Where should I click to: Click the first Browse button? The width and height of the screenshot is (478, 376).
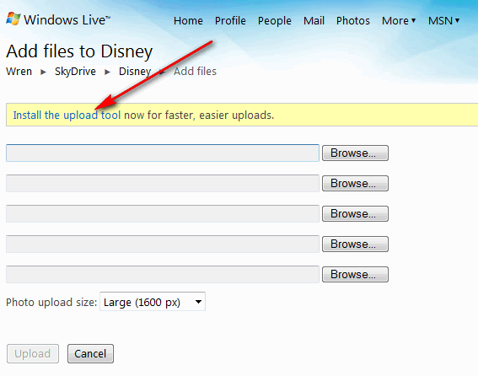pos(355,153)
